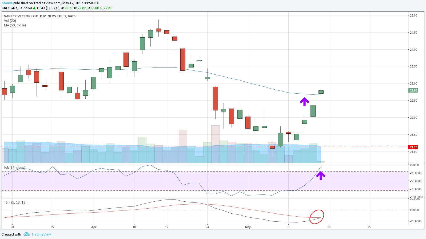The height and width of the screenshot is (239, 426).
Task: Select the MA (50, close) indicator label
Action: tap(15, 25)
